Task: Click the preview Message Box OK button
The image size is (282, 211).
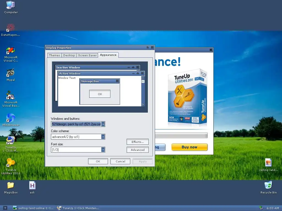Action: (x=100, y=94)
